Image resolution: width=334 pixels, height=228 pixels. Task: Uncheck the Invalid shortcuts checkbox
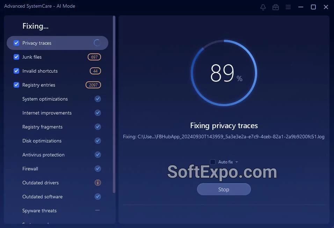[x=16, y=71]
